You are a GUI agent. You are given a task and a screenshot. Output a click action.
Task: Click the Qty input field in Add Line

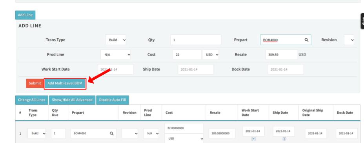pos(196,40)
